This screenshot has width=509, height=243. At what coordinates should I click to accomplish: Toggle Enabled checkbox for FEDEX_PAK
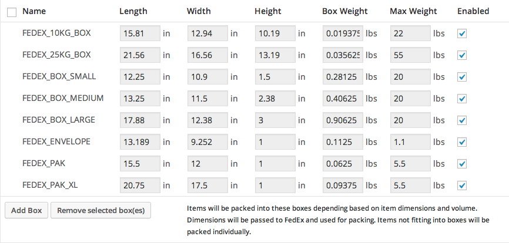(x=462, y=164)
